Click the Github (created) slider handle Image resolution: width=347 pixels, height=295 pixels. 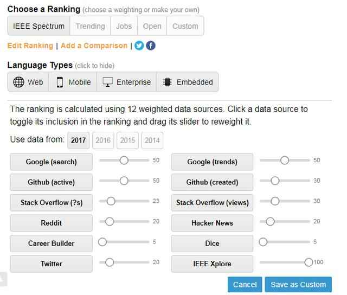pos(275,181)
